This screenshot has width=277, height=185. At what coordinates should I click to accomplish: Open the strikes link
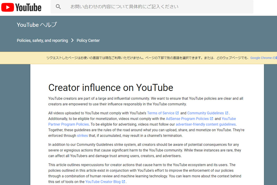coord(82,136)
